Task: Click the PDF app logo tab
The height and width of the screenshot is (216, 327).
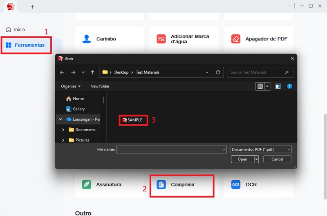Action: click(11, 7)
